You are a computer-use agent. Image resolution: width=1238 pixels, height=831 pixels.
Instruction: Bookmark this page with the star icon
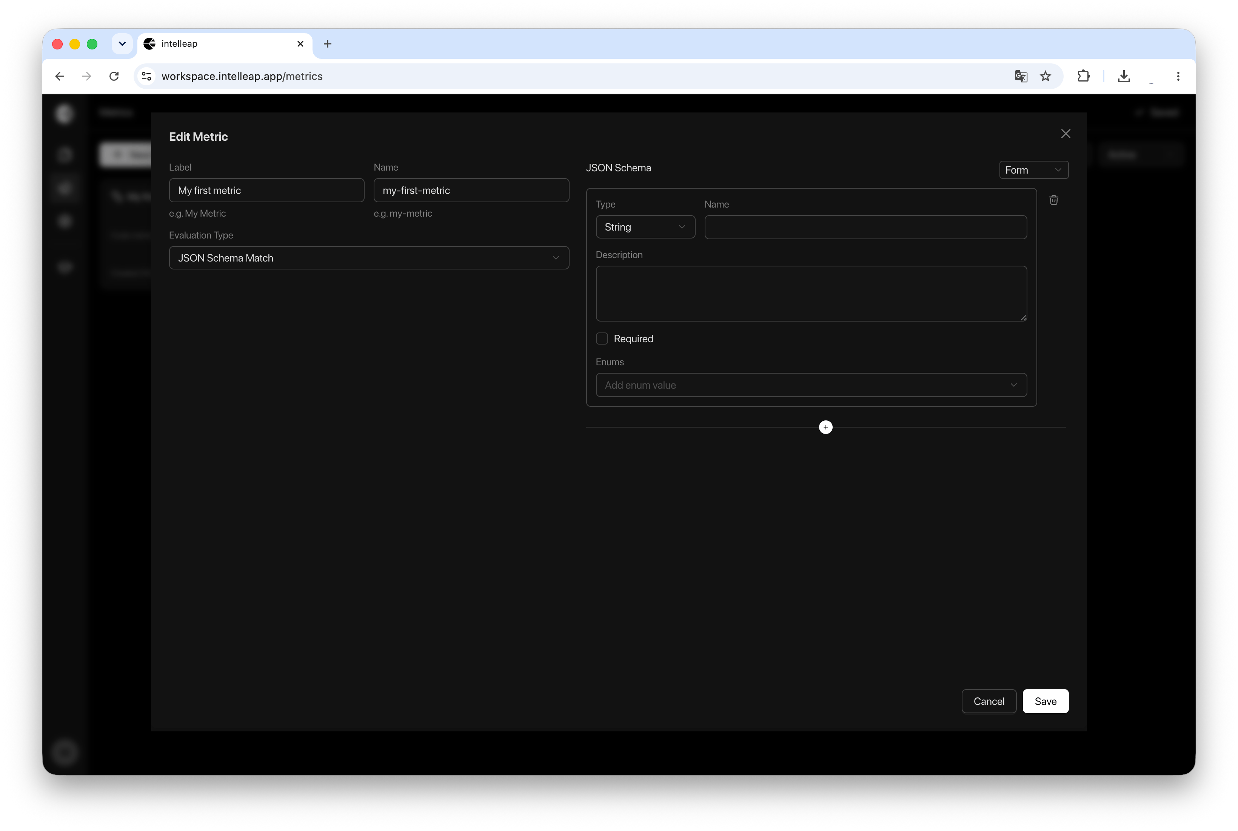pos(1045,76)
